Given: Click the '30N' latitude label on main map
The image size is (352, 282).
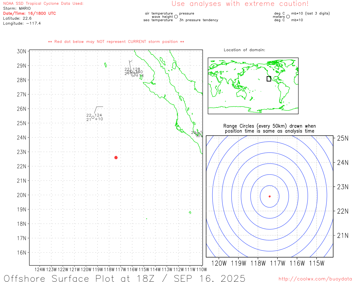Looking at the screenshot, I should pyautogui.click(x=21, y=51).
